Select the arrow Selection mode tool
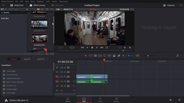This screenshot has width=184, height=103. [86, 56]
